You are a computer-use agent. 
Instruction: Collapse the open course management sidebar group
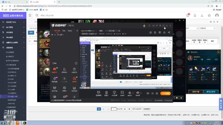pos(13,48)
